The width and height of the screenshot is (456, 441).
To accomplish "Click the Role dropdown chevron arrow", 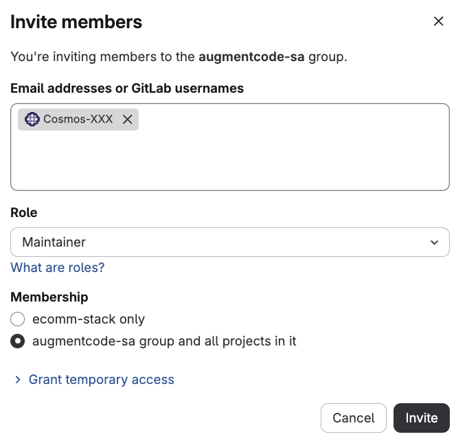I will click(434, 242).
